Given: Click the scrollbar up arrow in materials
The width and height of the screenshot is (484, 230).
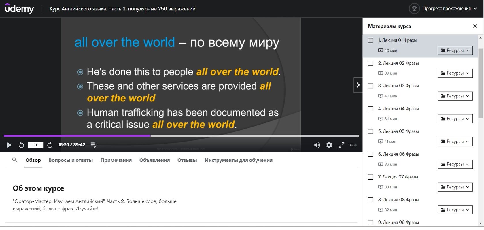Looking at the screenshot, I should tap(480, 38).
